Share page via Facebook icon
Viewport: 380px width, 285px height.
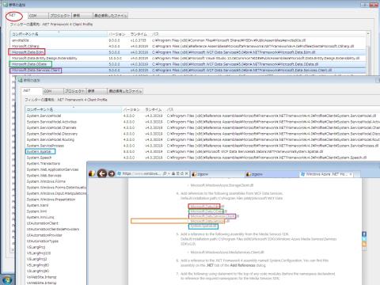364,234
